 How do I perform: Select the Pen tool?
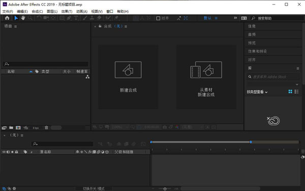[x=69, y=18]
